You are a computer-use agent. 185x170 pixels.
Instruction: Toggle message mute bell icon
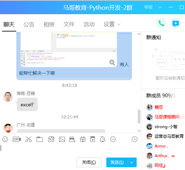[103, 139]
